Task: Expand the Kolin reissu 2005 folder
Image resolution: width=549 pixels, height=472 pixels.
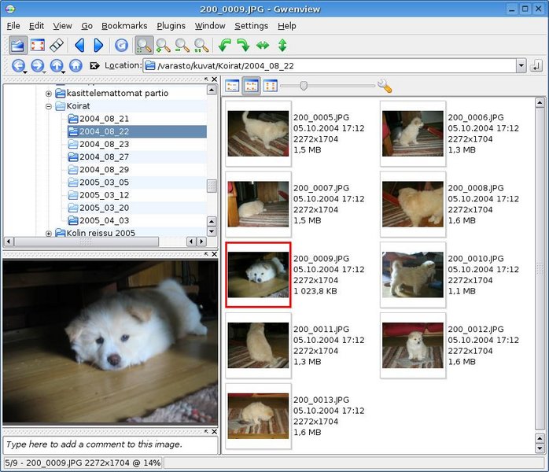Action: coord(49,233)
